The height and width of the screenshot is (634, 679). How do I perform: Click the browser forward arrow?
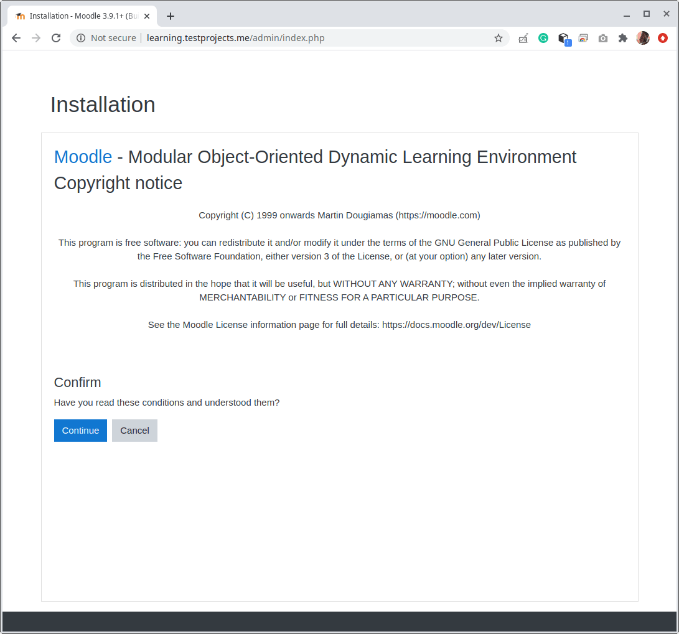tap(36, 38)
